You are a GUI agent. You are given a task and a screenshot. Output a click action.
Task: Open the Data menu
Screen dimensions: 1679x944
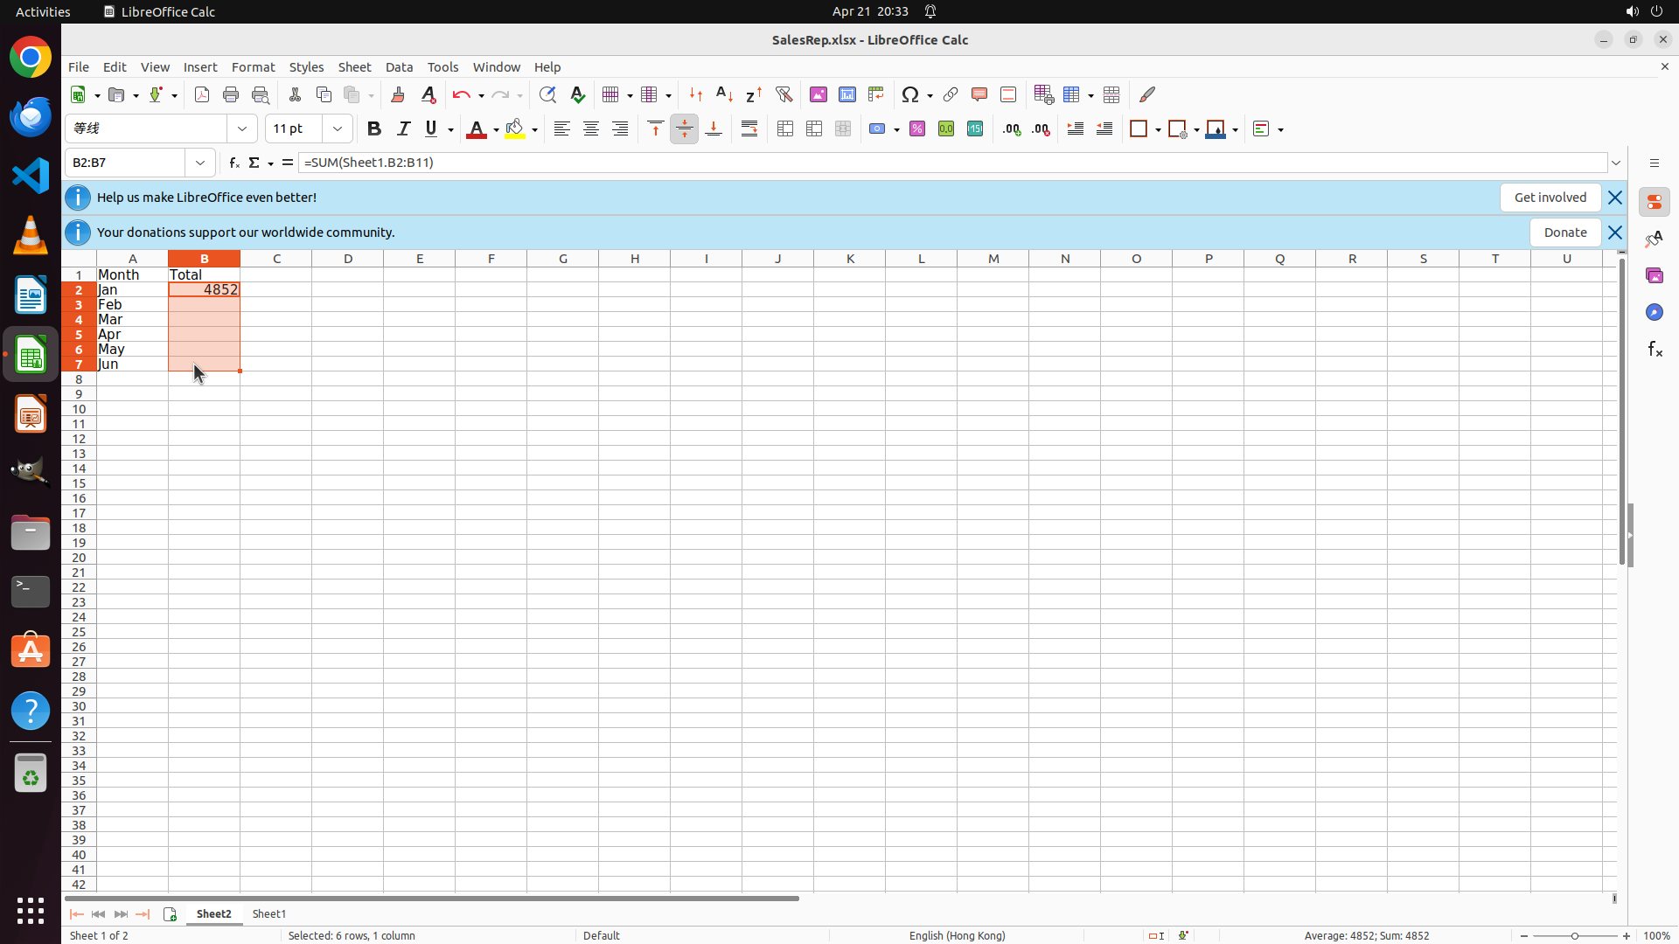[399, 67]
